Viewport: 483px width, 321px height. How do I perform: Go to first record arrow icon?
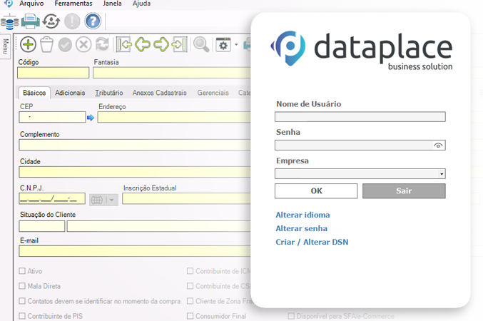coord(124,45)
